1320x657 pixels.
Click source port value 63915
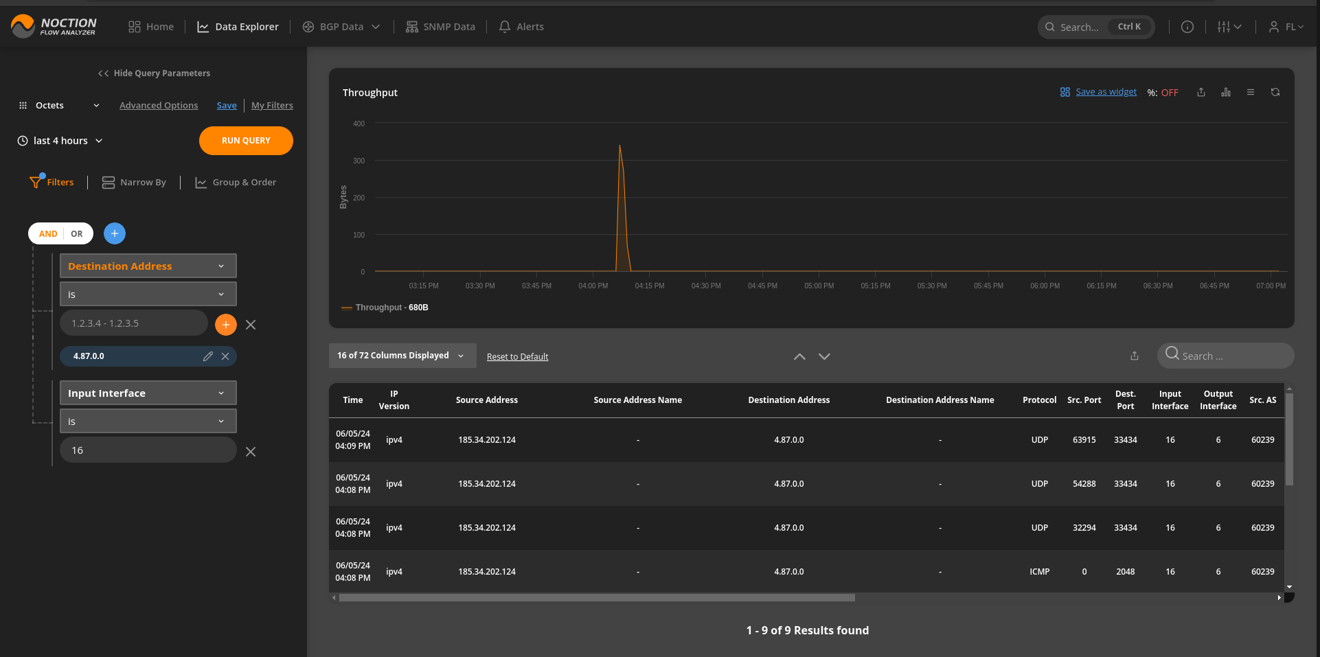click(1084, 440)
